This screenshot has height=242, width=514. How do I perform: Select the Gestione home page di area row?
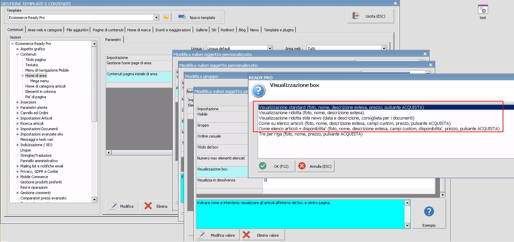point(139,65)
